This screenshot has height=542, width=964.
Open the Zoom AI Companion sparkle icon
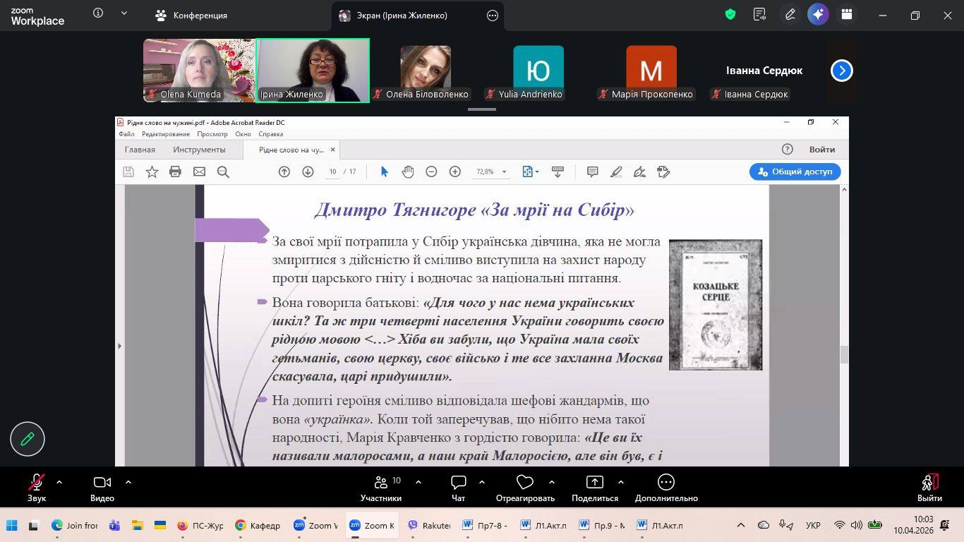(x=818, y=14)
